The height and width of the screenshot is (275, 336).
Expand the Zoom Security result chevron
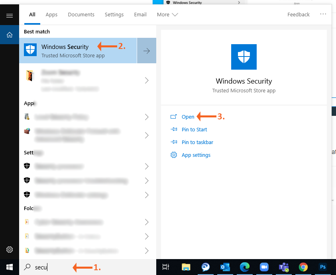pos(146,80)
